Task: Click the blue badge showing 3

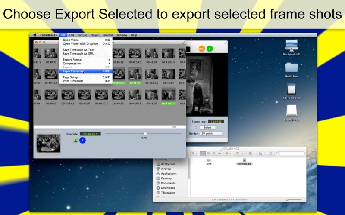Action: 82,141
